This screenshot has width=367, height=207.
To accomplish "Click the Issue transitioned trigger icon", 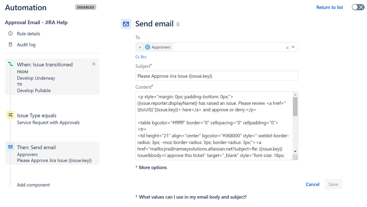I will coord(10,64).
